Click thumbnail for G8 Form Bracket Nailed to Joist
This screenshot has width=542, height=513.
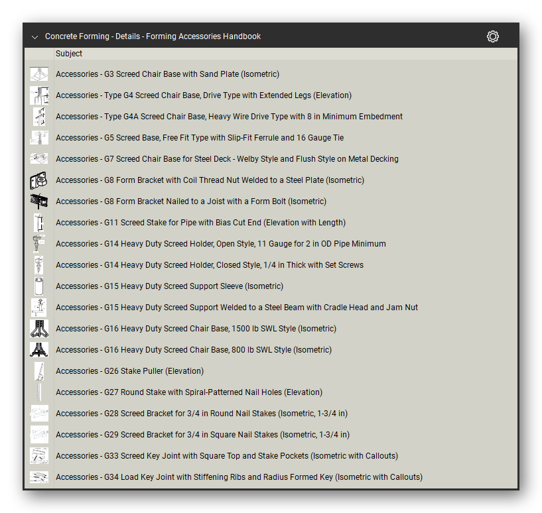point(39,201)
